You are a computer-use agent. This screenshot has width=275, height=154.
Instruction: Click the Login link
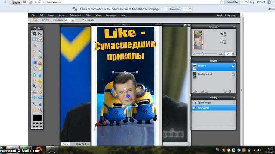coord(220,15)
